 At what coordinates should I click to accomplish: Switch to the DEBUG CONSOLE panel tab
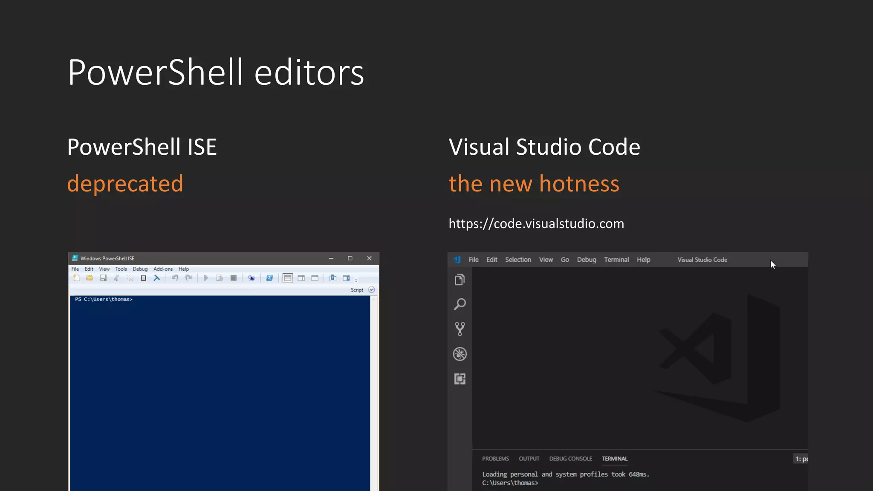pos(570,459)
